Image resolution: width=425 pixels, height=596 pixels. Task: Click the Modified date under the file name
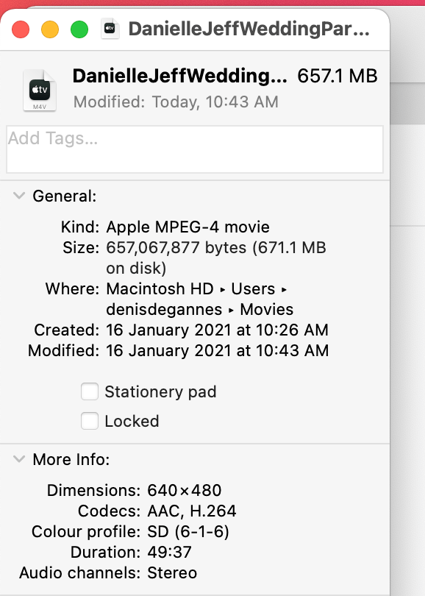pos(177,102)
